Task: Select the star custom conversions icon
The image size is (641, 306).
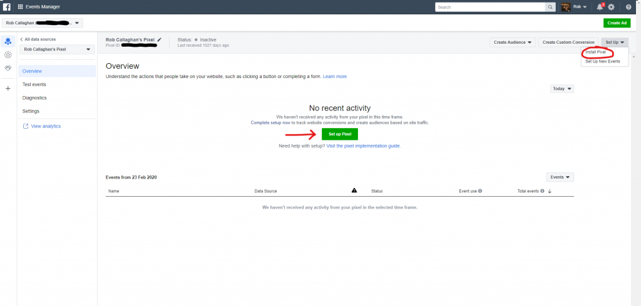Action: 8,55
